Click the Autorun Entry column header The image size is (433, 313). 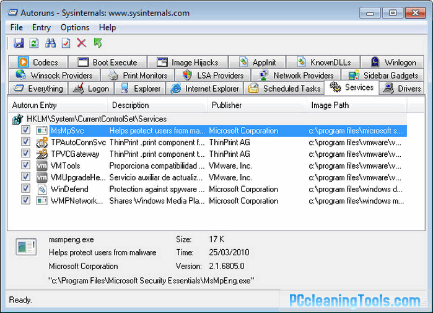click(58, 105)
